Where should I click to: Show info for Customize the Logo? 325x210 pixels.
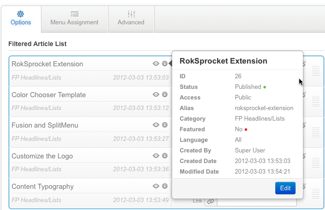[165, 156]
